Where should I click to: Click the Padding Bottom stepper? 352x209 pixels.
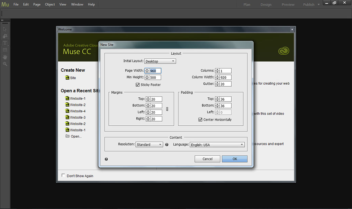coord(217,106)
